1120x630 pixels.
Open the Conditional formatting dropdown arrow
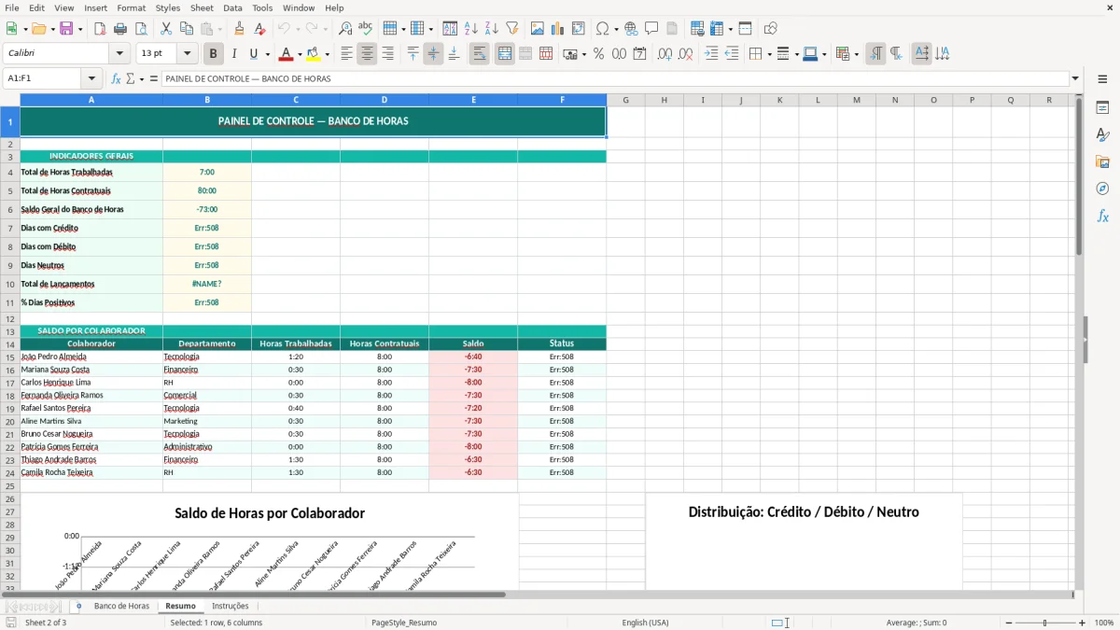(x=856, y=55)
